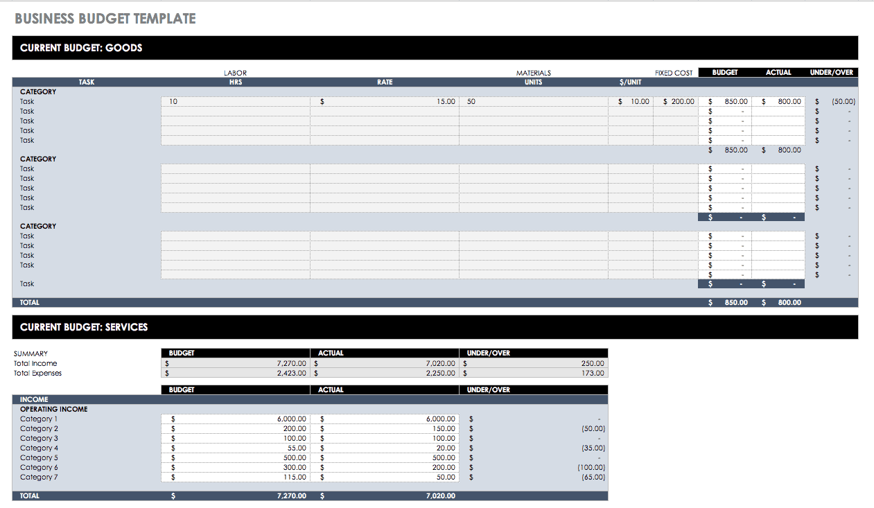Select the FIXED COST cell showing 200.00

coord(676,101)
